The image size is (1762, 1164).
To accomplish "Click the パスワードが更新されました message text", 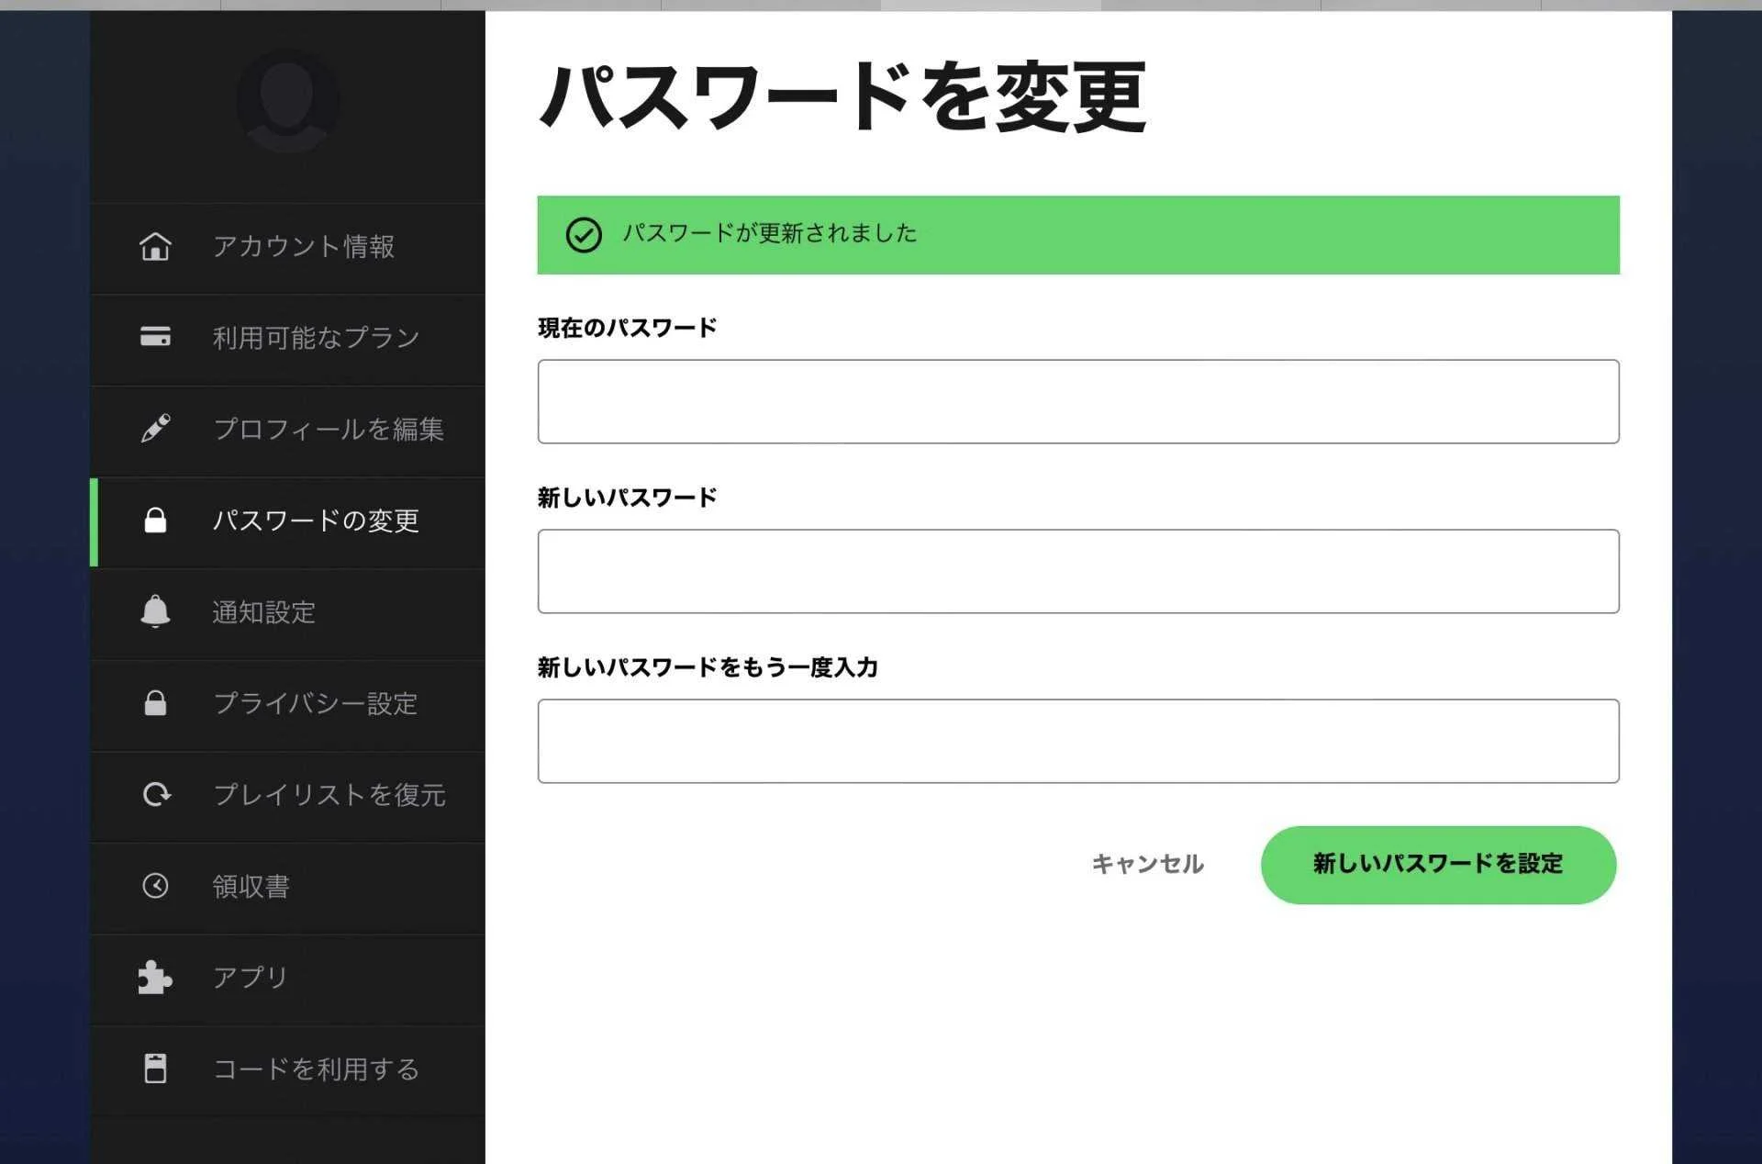I will (770, 233).
